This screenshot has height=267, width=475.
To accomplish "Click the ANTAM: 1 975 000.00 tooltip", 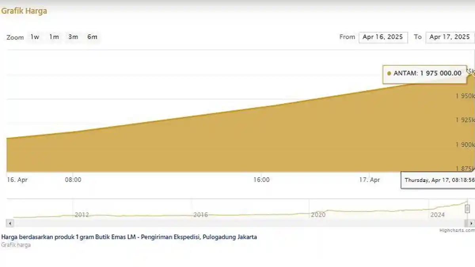I will [424, 74].
